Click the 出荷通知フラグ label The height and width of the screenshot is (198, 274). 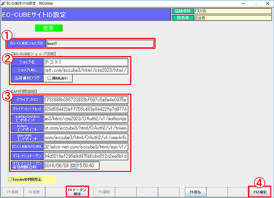pyautogui.click(x=27, y=78)
